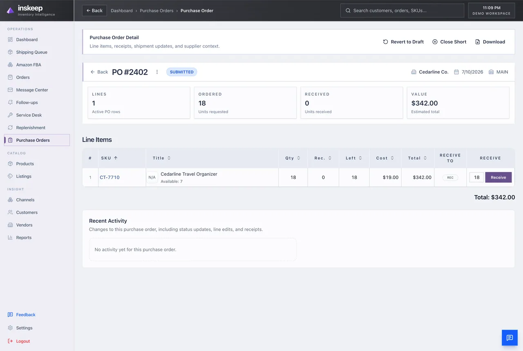
Task: Click the Orders sidebar icon
Action: (10, 77)
